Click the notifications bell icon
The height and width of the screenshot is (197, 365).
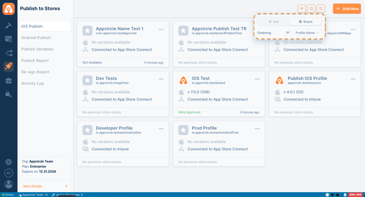point(345,195)
